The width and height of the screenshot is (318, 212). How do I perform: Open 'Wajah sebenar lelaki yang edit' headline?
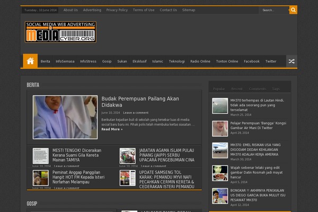point(257,172)
